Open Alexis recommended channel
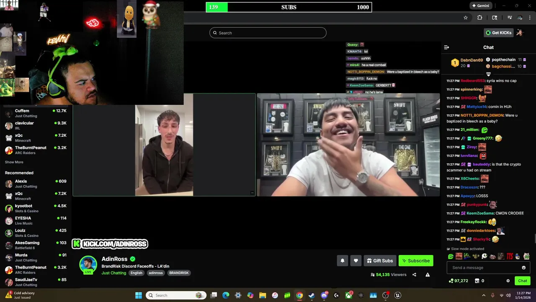This screenshot has width=536, height=302. [x=36, y=184]
